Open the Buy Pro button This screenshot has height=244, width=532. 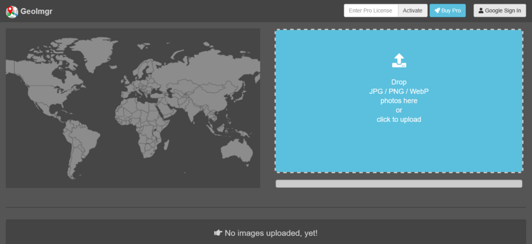coord(448,10)
